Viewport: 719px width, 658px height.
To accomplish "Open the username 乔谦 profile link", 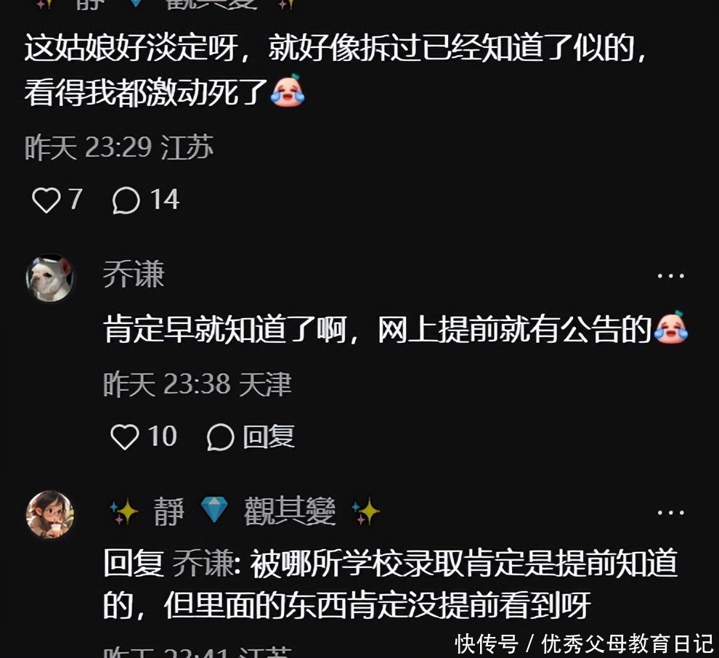I will [134, 275].
